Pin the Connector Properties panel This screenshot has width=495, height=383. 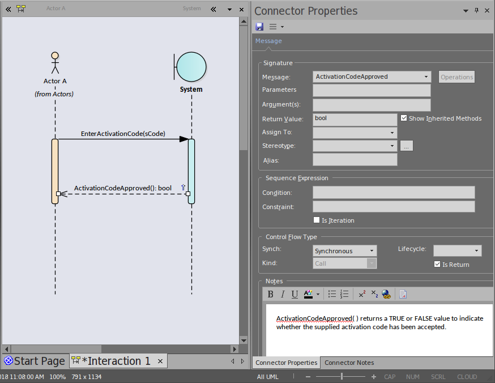tap(476, 11)
